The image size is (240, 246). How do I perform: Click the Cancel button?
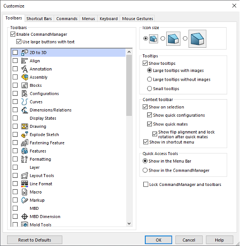[189, 240]
